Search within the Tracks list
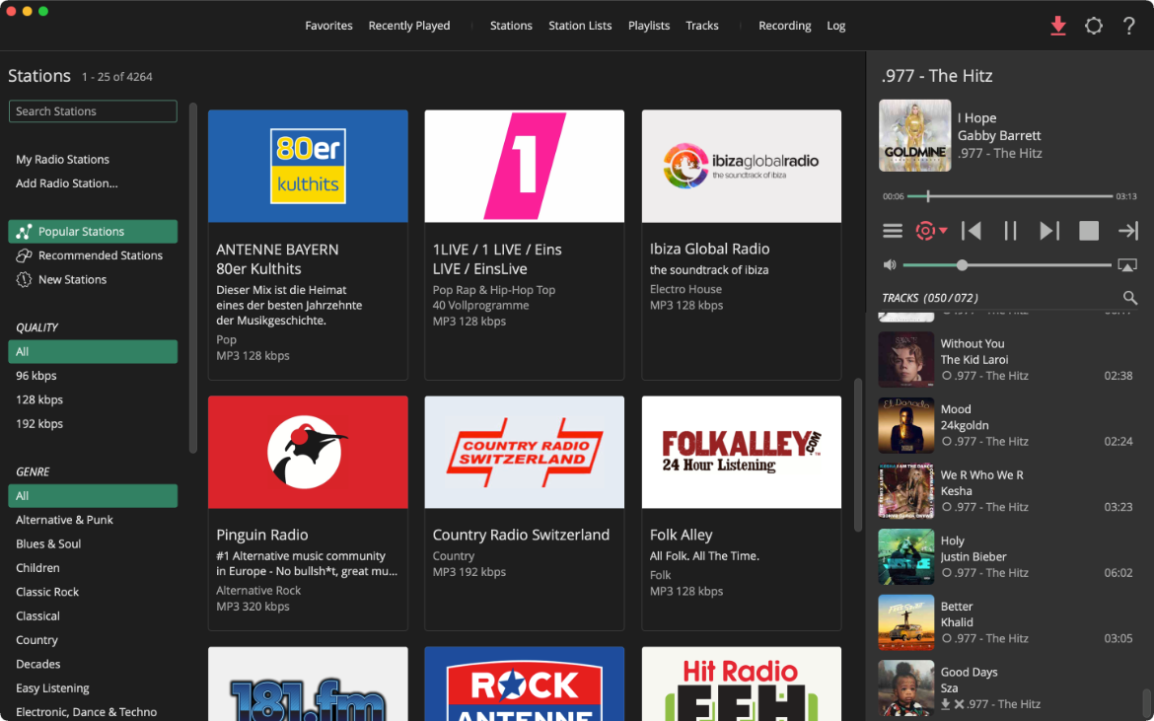 pyautogui.click(x=1129, y=297)
